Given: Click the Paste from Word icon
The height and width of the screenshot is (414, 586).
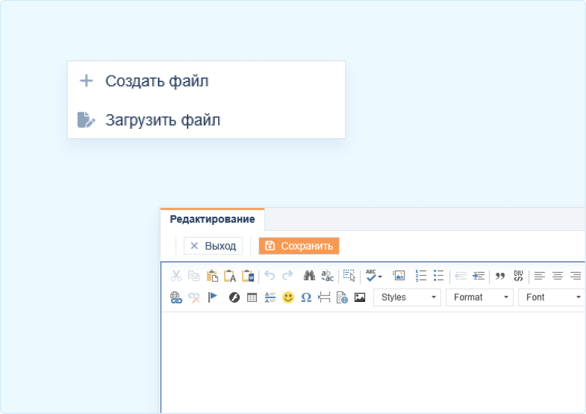Looking at the screenshot, I should tap(248, 276).
